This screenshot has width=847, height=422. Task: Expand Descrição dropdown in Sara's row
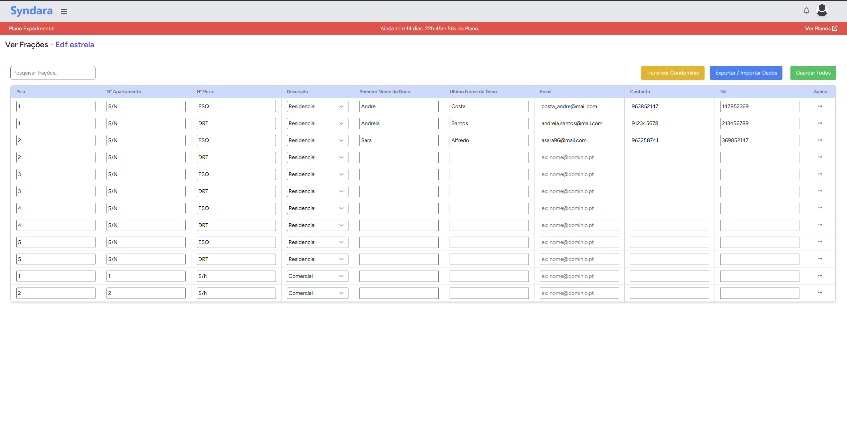(x=317, y=140)
